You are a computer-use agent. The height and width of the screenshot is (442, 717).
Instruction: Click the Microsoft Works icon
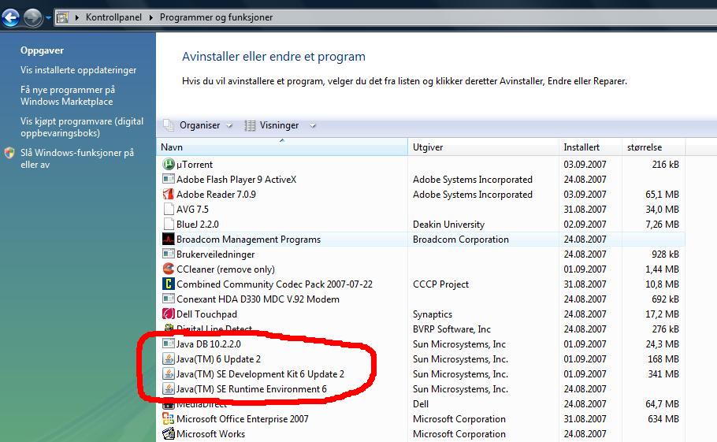(169, 433)
